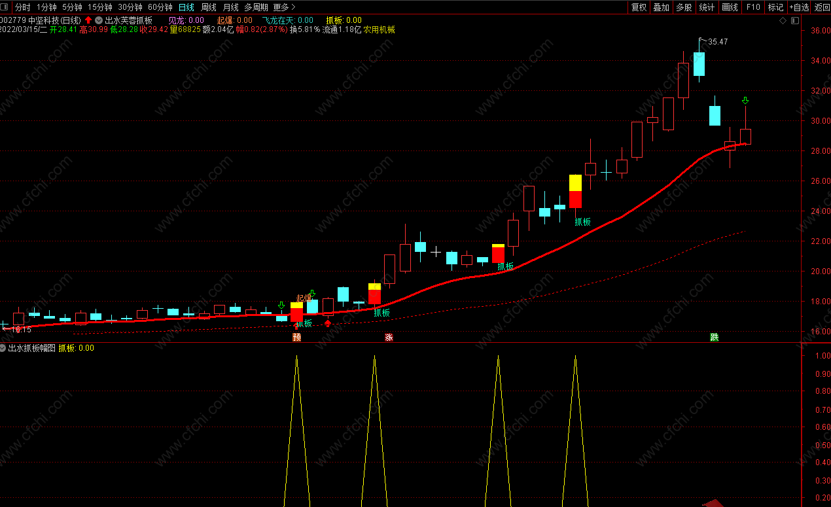Expand the 更多 periods dropdown

click(284, 7)
